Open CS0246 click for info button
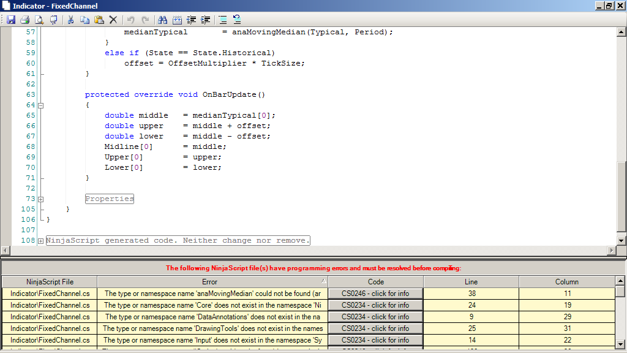The image size is (627, 353). pyautogui.click(x=375, y=294)
